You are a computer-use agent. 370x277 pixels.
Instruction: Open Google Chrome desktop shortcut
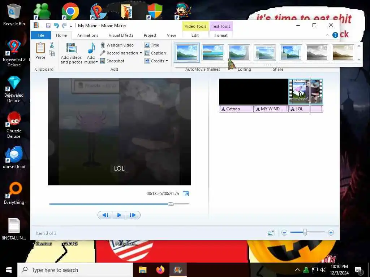click(x=70, y=11)
